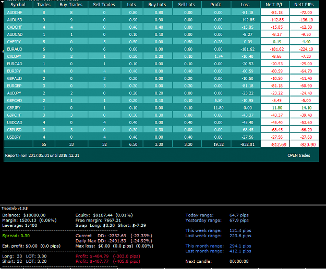Click the OPEN trades label
326x269 pixels.
click(x=299, y=155)
